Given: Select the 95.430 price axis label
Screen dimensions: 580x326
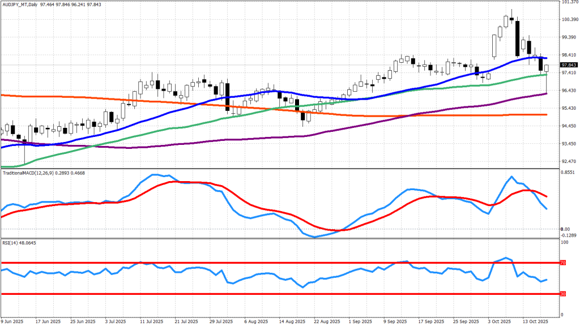Looking at the screenshot, I should tap(569, 108).
